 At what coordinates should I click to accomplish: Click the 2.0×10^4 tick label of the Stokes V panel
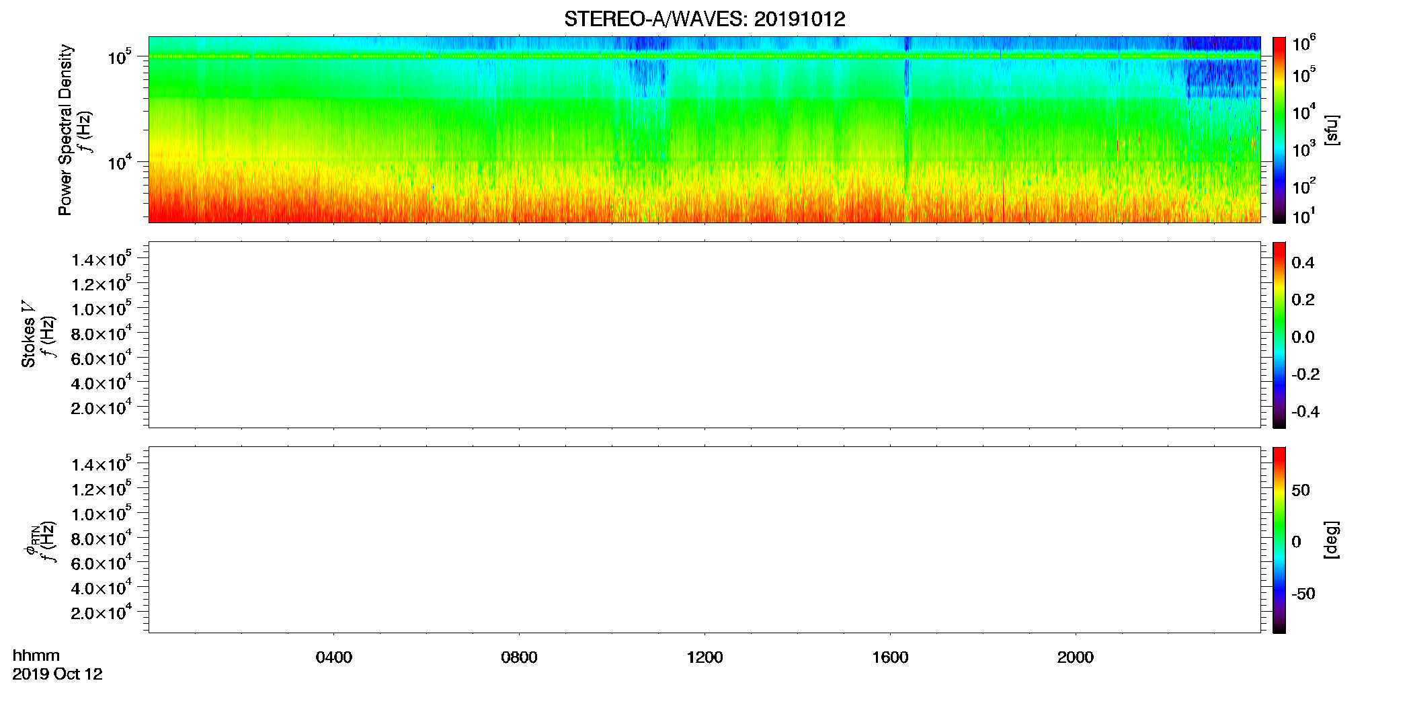tap(102, 407)
